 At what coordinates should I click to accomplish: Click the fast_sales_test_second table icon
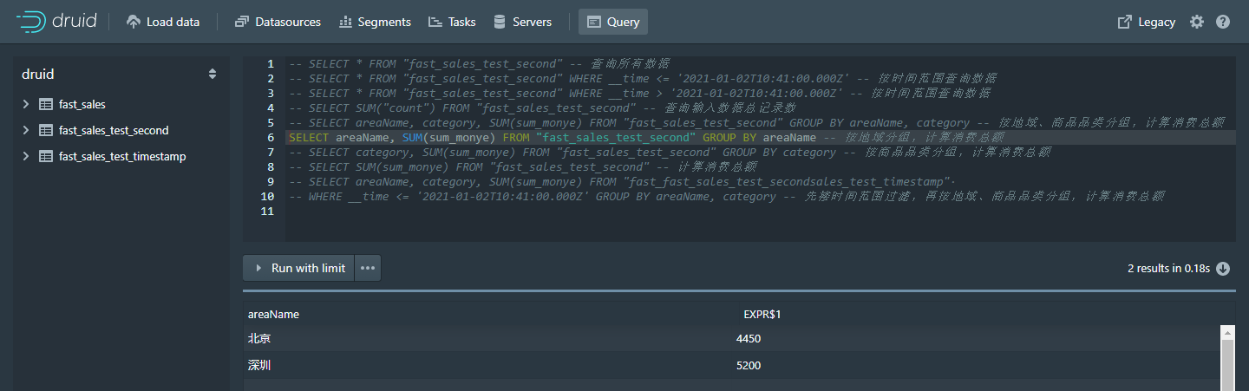tap(46, 130)
